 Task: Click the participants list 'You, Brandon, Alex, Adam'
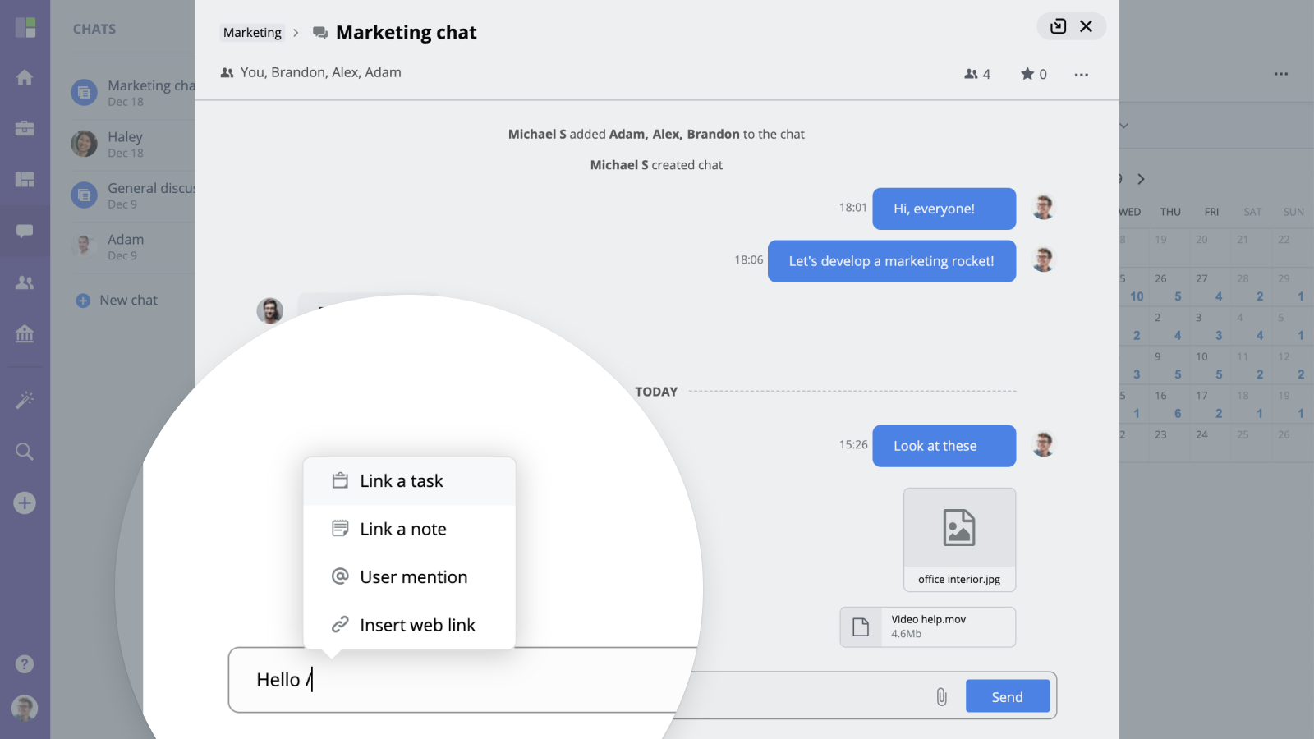[321, 72]
